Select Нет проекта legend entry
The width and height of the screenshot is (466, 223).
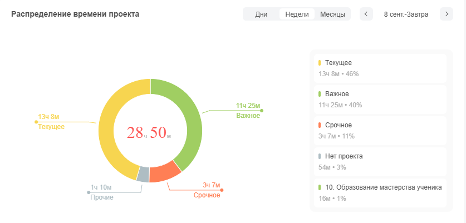(x=379, y=161)
